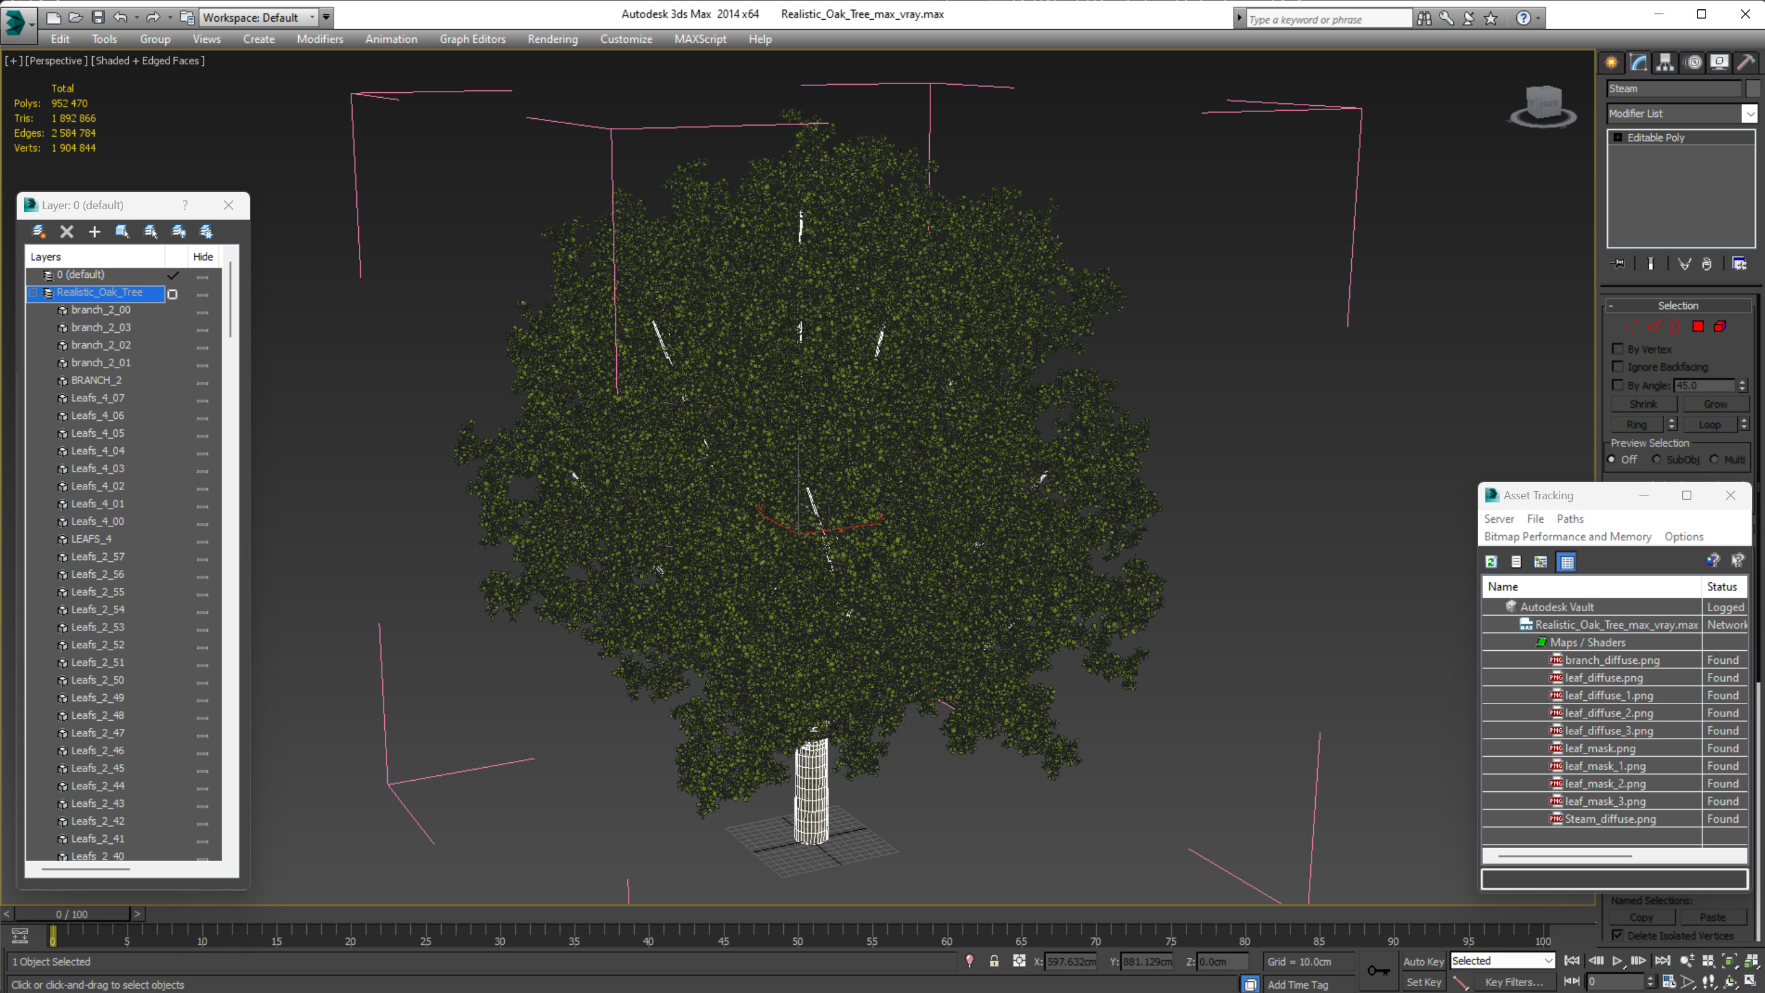Open the Utilities command panel tab
Image resolution: width=1765 pixels, height=993 pixels.
pos(1746,62)
